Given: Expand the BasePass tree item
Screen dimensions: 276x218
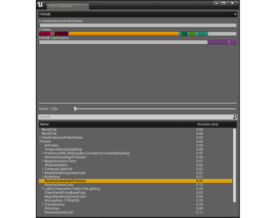Looking at the screenshot, I should 43,177.
